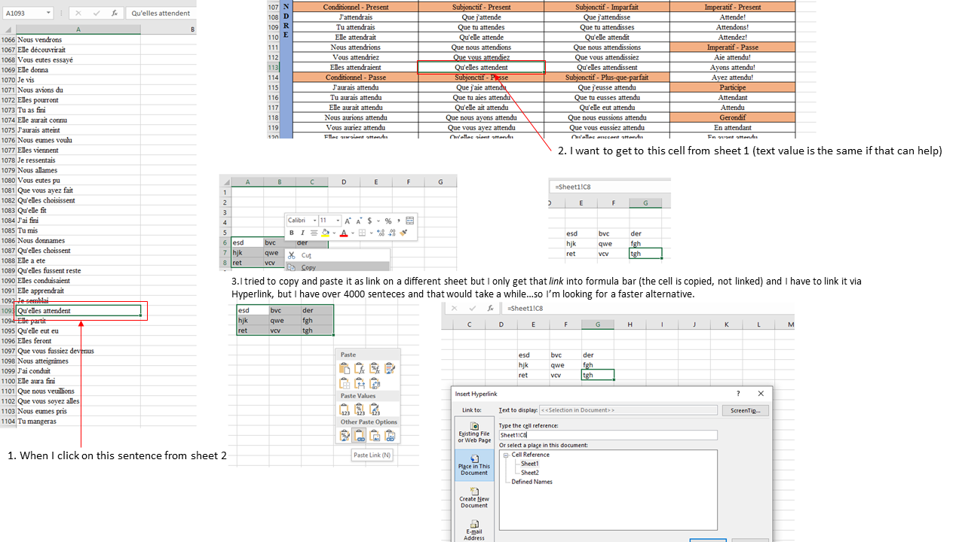Choose Formulas & Number Formatting paste icon
Viewport: 965px width, 542px height.
pos(375,368)
